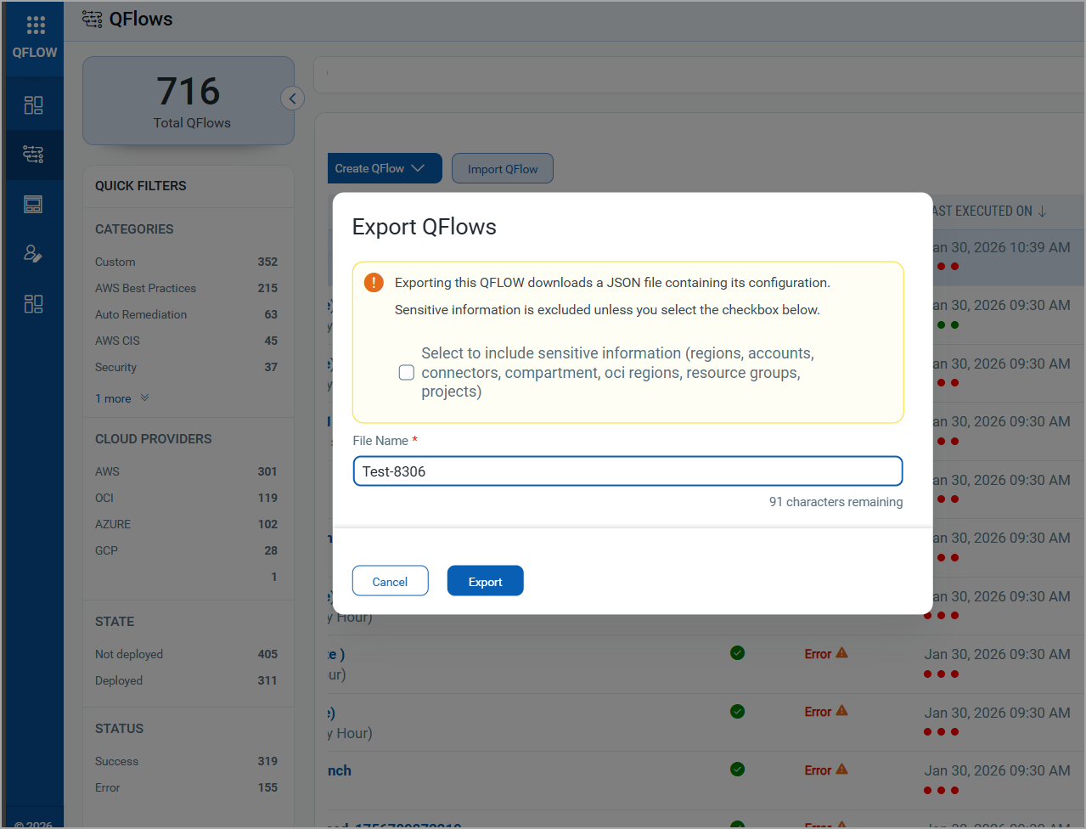
Task: Click the "Jan 30, 2026 10:39 AM" date
Action: point(1001,247)
